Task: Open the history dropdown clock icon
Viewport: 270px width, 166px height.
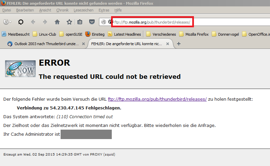Action: click(7, 22)
